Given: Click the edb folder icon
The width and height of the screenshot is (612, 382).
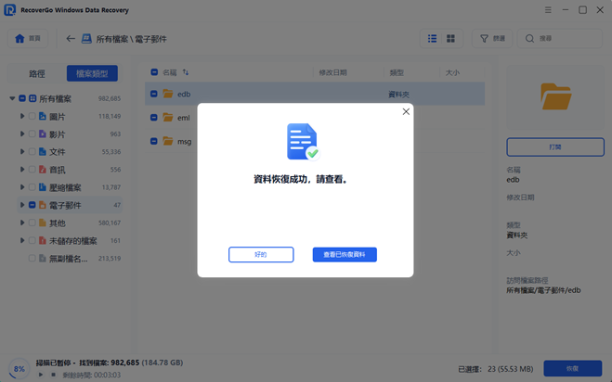Looking at the screenshot, I should pyautogui.click(x=168, y=94).
